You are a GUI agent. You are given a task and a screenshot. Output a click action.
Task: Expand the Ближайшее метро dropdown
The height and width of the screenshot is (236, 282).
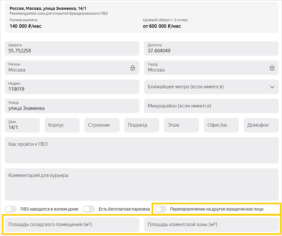coord(272,87)
